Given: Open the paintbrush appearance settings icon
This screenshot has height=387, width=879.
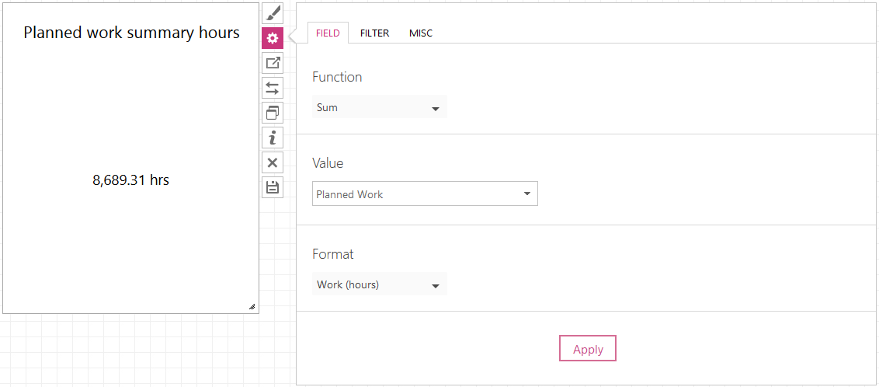Looking at the screenshot, I should (x=273, y=13).
